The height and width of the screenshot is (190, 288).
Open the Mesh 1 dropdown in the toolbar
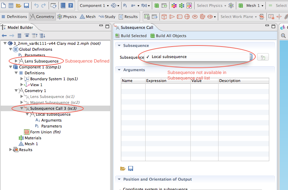255,6
